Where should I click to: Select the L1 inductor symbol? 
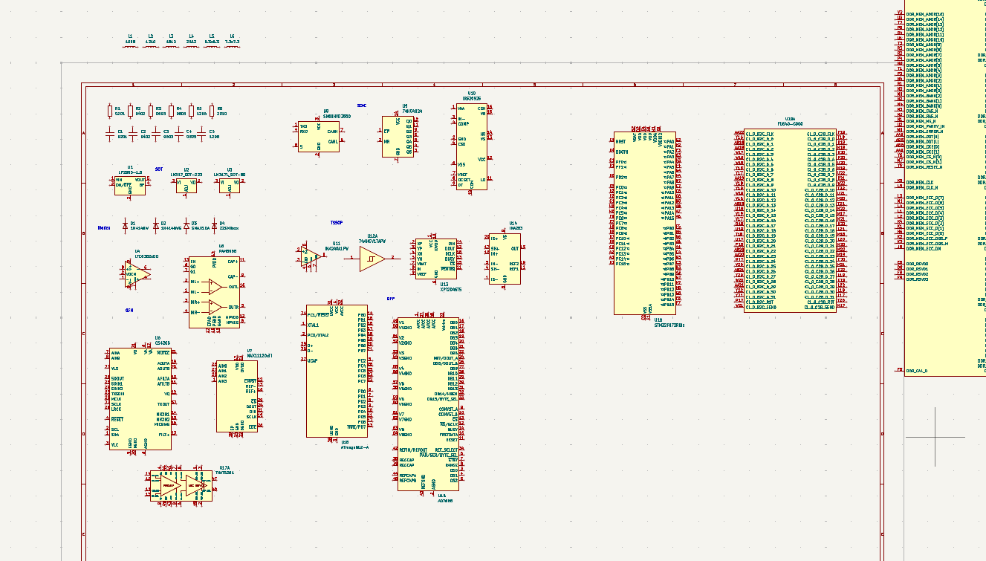tap(130, 45)
